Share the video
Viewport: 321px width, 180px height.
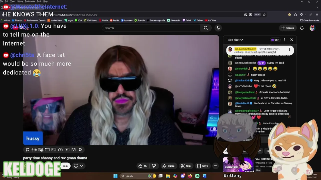click(168, 166)
